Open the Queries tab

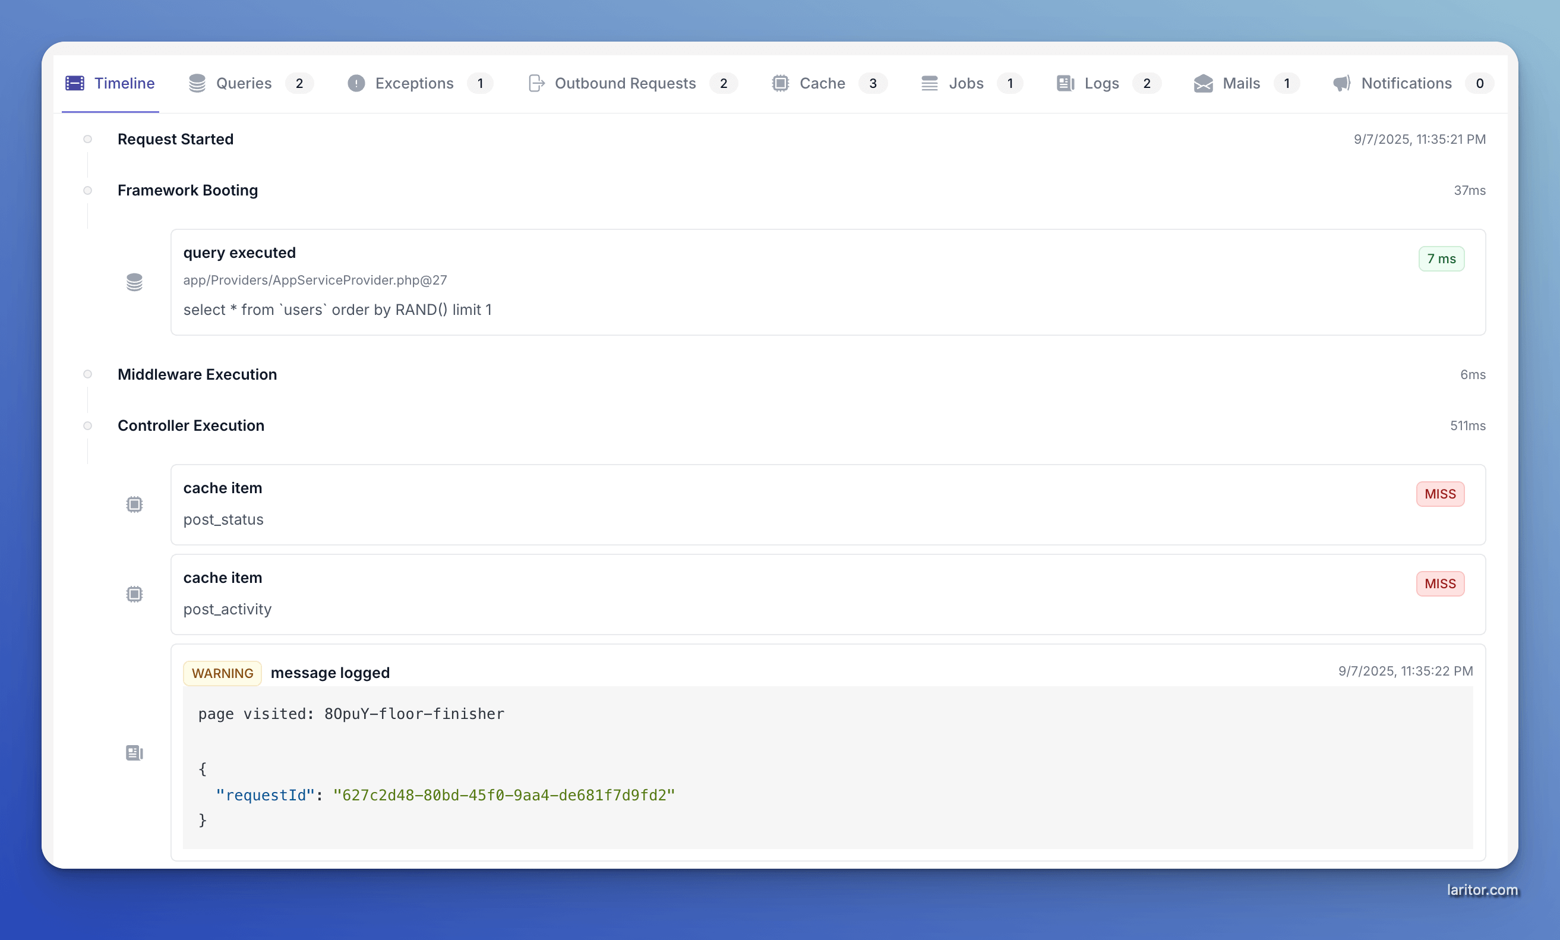pos(244,83)
